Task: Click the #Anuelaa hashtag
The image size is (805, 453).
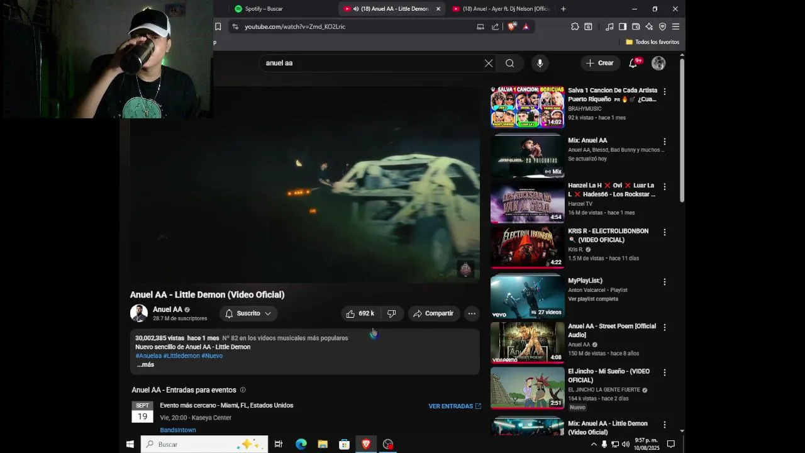Action: 148,356
